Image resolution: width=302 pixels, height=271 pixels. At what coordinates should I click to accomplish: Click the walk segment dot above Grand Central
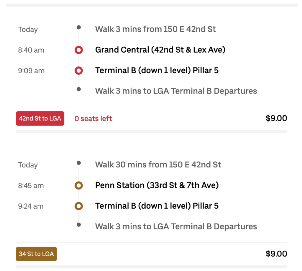[x=78, y=27]
